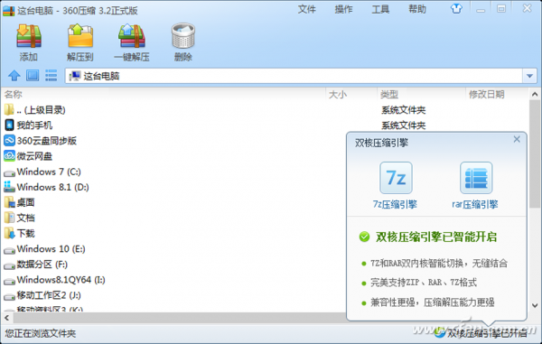Click the 解压到 (Extract to) icon
542x344 pixels.
pyautogui.click(x=80, y=36)
